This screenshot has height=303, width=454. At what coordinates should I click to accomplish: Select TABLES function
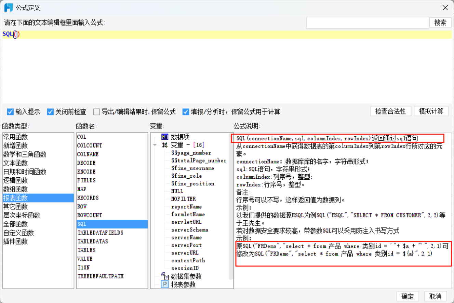tap(112, 250)
